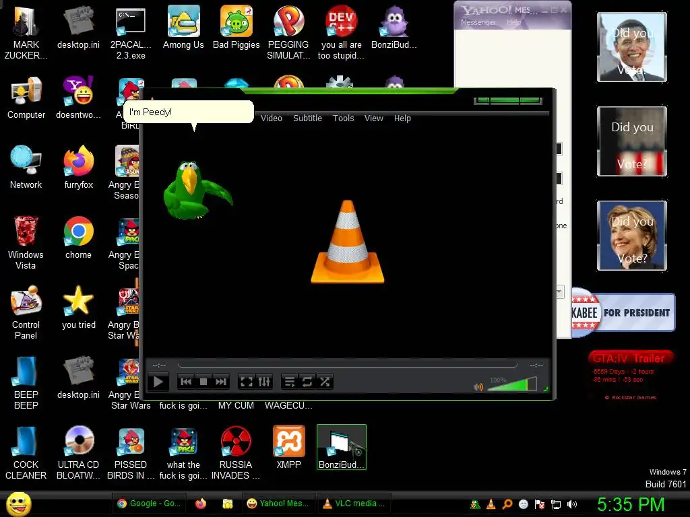Select 2PACAL... 2.3.exe icon
This screenshot has height=517, width=690.
(x=131, y=33)
